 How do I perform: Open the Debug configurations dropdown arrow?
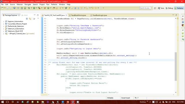pos(32,8)
